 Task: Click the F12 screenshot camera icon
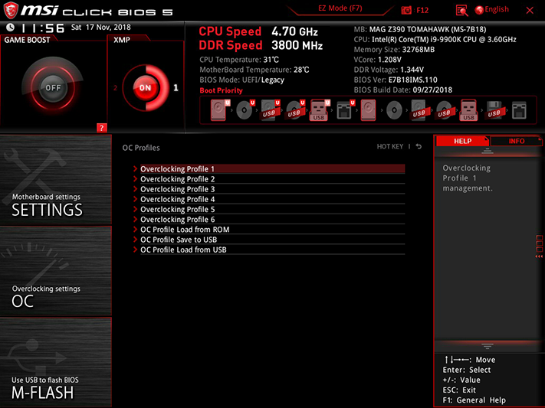[406, 10]
